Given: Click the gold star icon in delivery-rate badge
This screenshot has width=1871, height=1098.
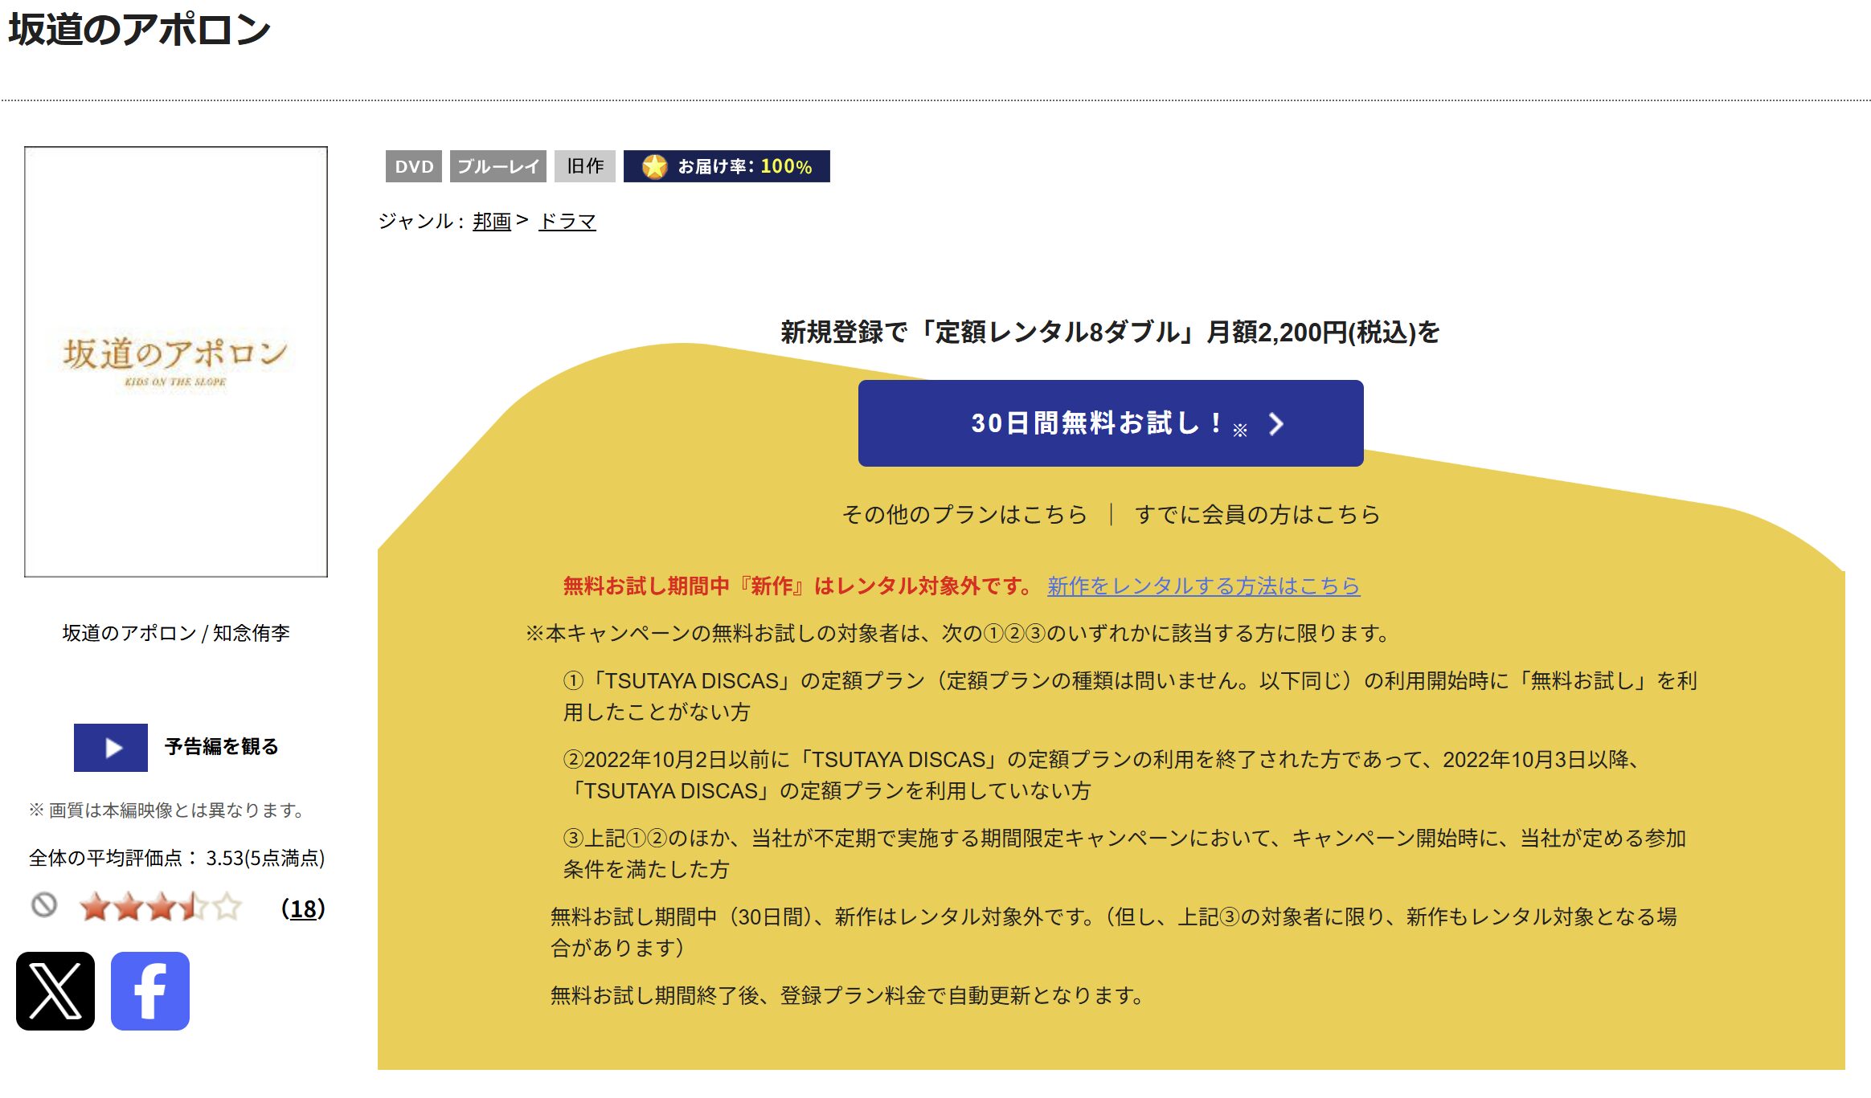Looking at the screenshot, I should (x=655, y=166).
